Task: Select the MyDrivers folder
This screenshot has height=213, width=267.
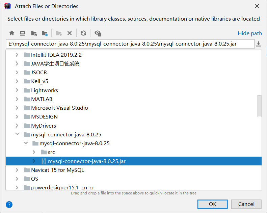Action: [x=44, y=126]
